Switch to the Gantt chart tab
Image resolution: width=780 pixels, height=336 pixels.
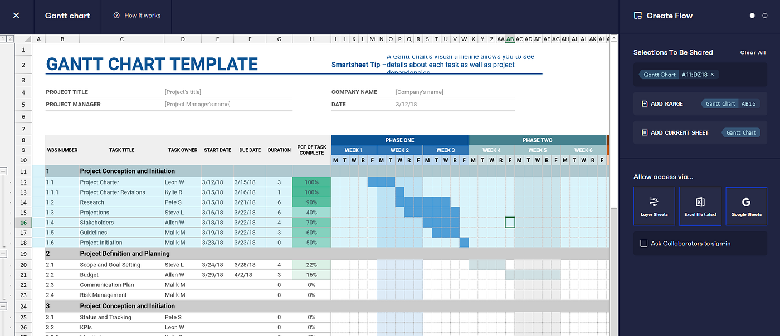pos(67,16)
